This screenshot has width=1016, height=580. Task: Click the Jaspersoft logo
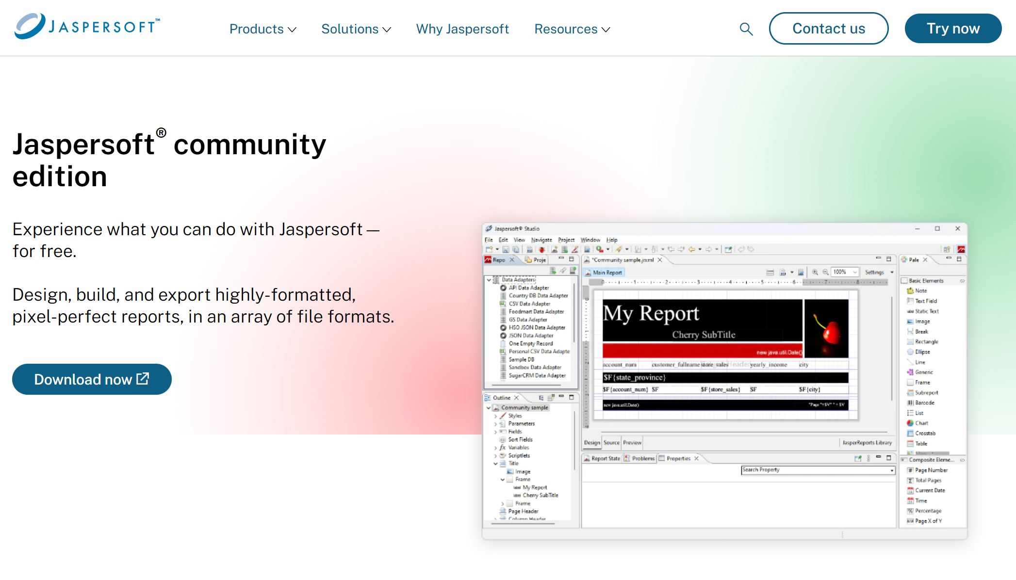(87, 26)
